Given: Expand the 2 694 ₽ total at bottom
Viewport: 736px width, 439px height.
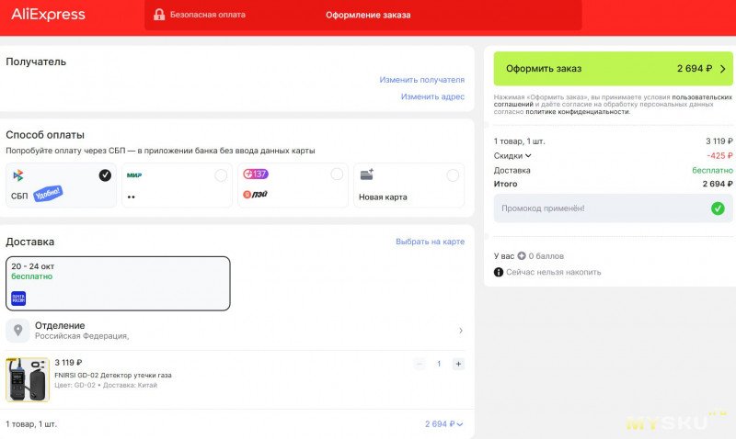Looking at the screenshot, I should (x=444, y=424).
